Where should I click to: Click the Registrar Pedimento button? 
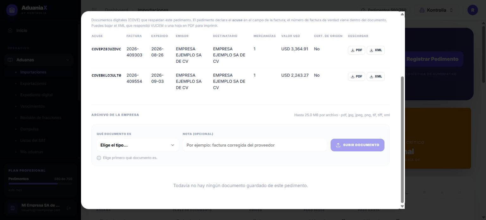pos(432,59)
